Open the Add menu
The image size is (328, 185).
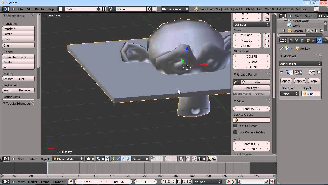[29, 9]
